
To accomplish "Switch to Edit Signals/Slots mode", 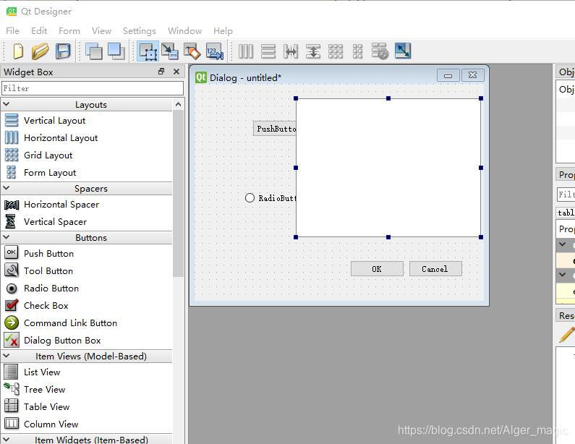I will tap(170, 51).
